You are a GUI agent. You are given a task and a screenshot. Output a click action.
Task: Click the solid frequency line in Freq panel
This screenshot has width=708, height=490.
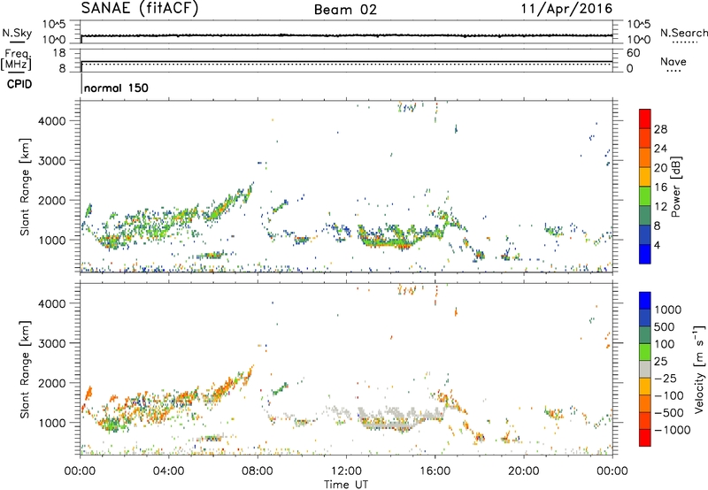pyautogui.click(x=347, y=61)
